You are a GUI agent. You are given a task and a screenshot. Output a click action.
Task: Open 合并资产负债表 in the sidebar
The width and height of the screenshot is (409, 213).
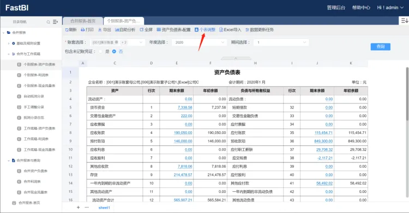pyautogui.click(x=35, y=171)
